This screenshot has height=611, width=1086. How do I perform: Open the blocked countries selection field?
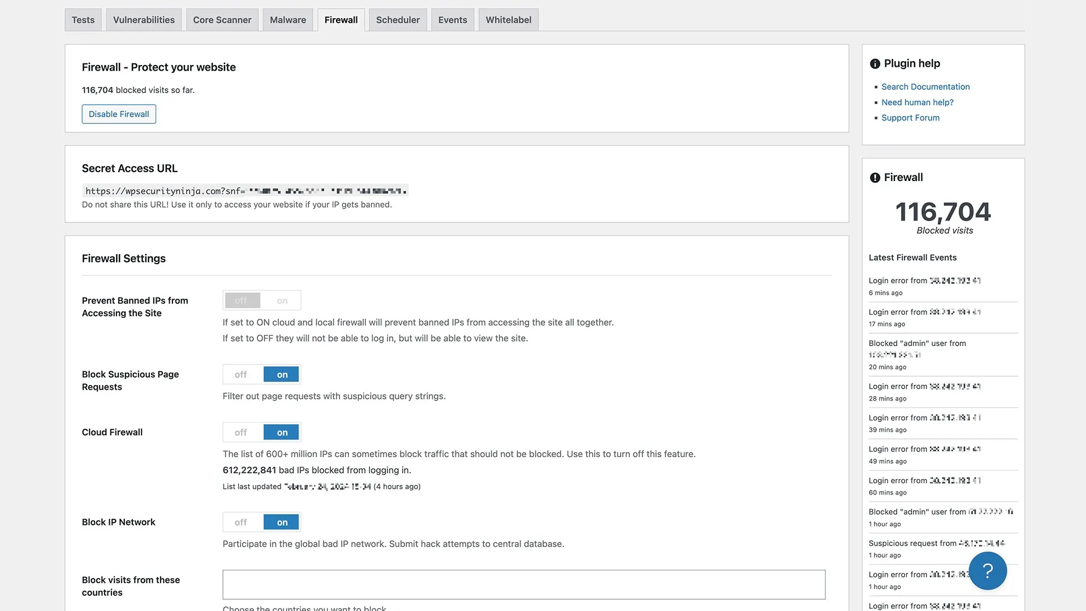tap(524, 584)
